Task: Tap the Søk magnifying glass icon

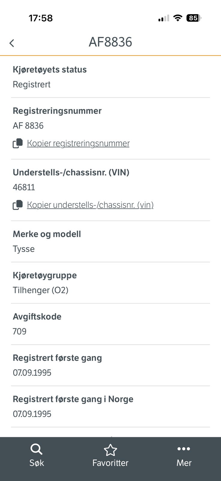Action: tap(36, 449)
